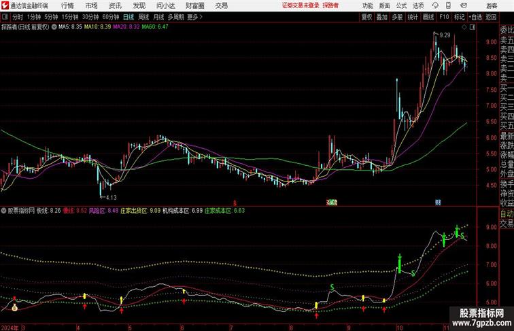
Task: Click the mobile phone icon
Action: click(448, 5)
